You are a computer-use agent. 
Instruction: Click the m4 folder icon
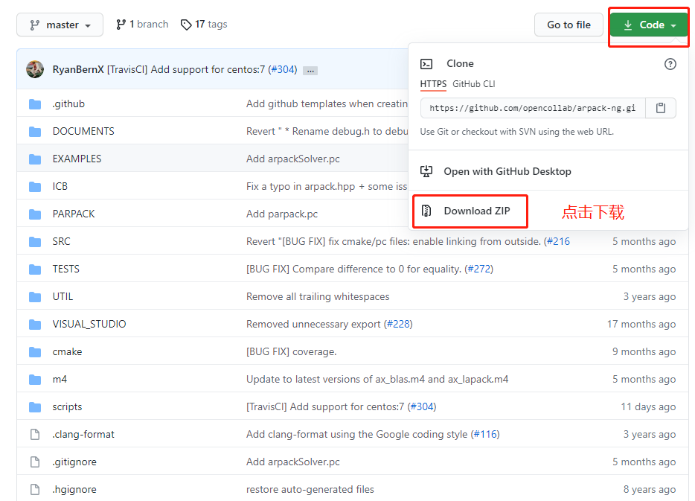[35, 380]
